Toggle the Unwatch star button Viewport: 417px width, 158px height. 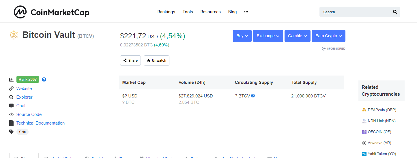click(156, 61)
